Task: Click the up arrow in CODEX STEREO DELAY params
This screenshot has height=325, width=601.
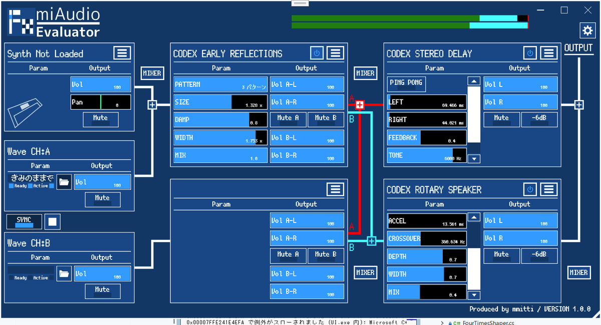Action: 474,81
